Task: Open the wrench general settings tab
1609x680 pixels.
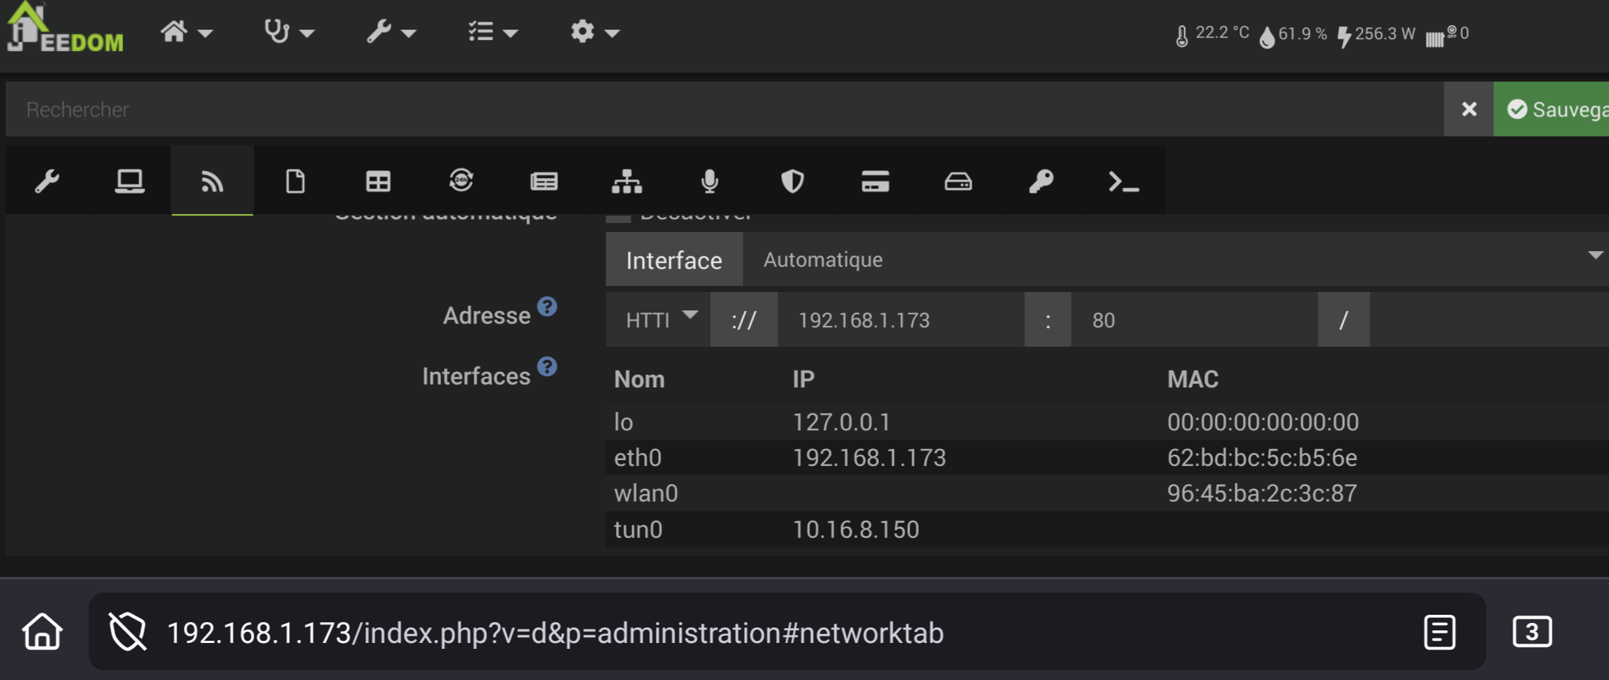Action: click(x=47, y=181)
